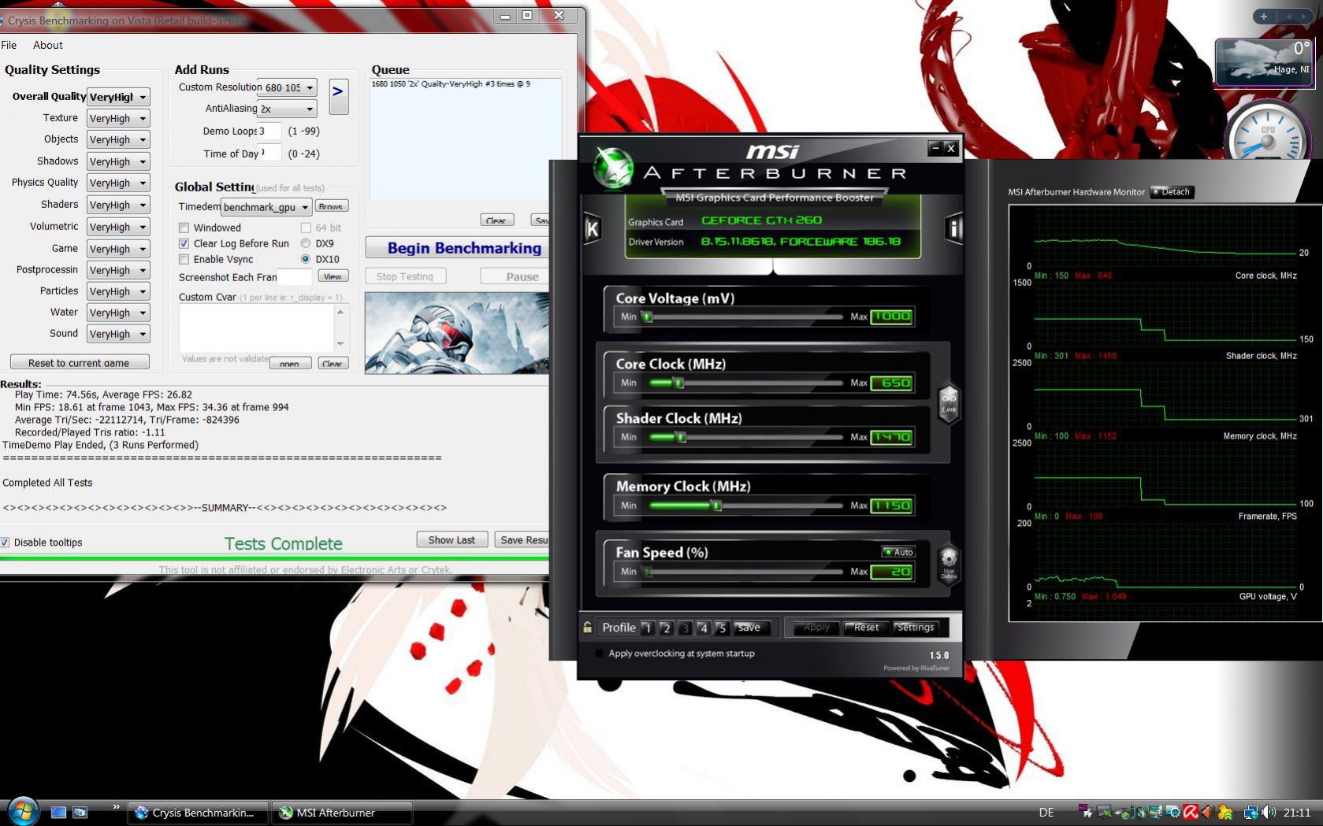The image size is (1323, 826).
Task: Toggle the Windowed checkbox
Action: pyautogui.click(x=184, y=228)
